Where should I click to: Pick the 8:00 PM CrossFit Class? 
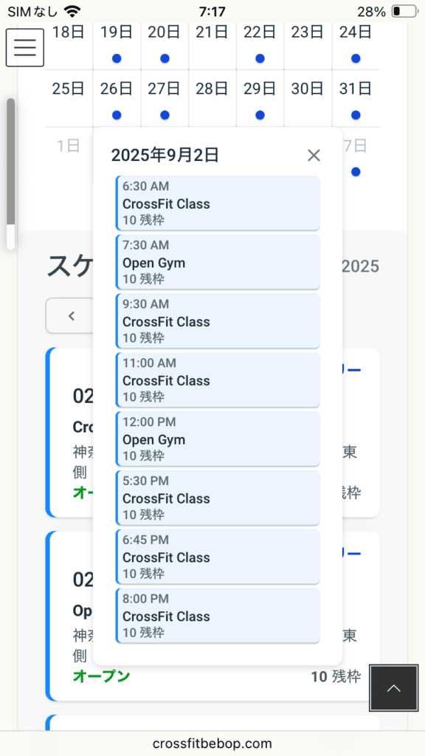pyautogui.click(x=218, y=615)
